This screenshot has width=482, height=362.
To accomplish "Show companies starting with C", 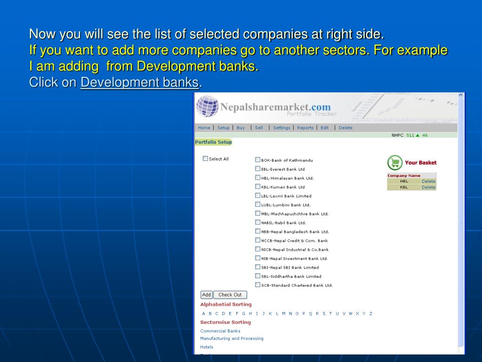I will click(217, 313).
